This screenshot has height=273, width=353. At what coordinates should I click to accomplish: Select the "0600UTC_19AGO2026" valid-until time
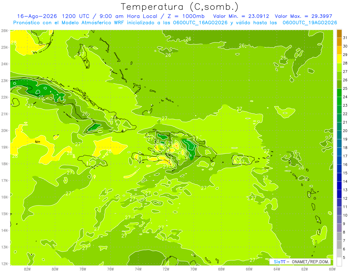pyautogui.click(x=310, y=23)
